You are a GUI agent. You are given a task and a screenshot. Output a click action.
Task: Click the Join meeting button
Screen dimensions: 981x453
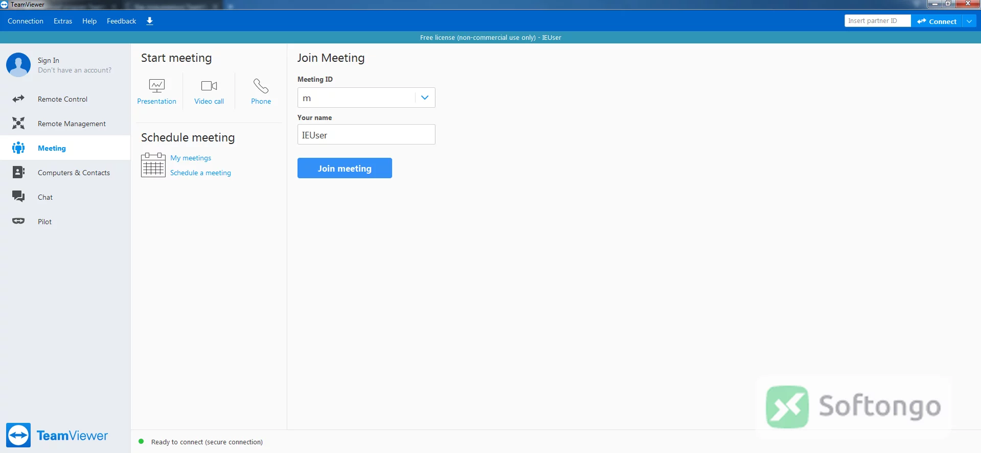pyautogui.click(x=345, y=168)
